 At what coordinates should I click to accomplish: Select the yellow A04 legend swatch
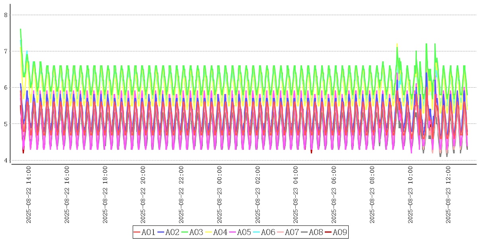pyautogui.click(x=216, y=232)
